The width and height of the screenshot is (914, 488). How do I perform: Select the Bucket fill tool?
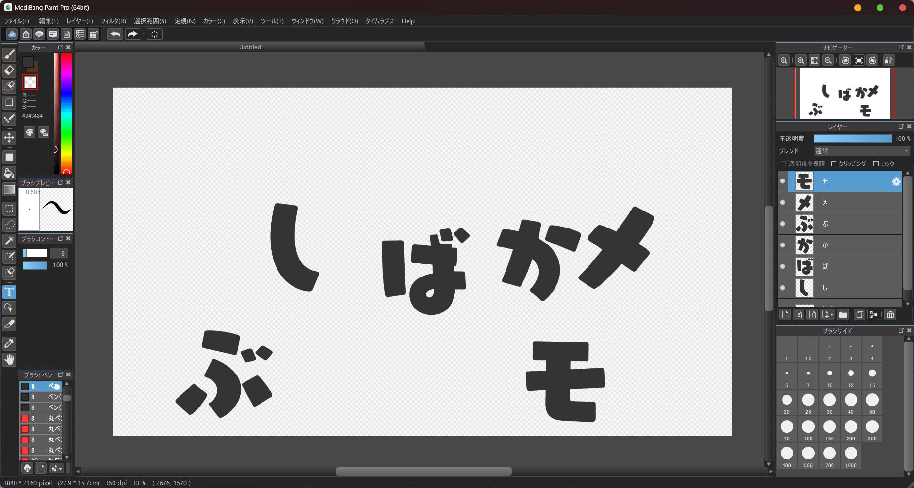(9, 173)
